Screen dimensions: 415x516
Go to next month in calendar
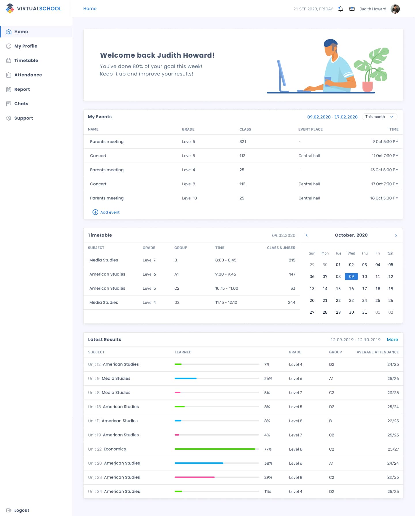pyautogui.click(x=396, y=235)
